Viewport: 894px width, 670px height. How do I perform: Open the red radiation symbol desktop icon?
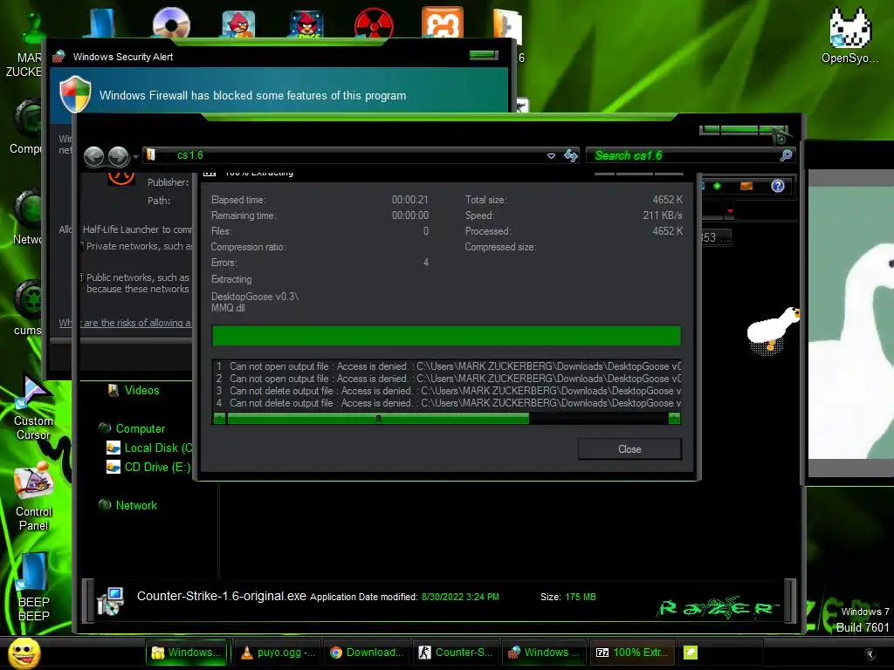pyautogui.click(x=374, y=24)
